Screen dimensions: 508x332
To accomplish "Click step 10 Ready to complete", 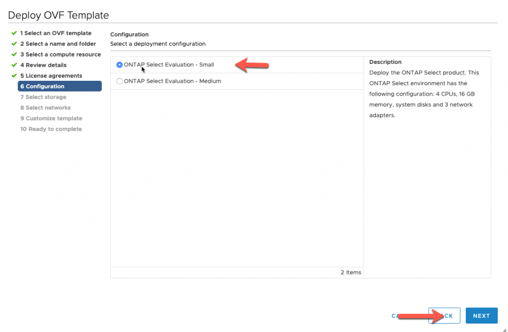I will [51, 129].
